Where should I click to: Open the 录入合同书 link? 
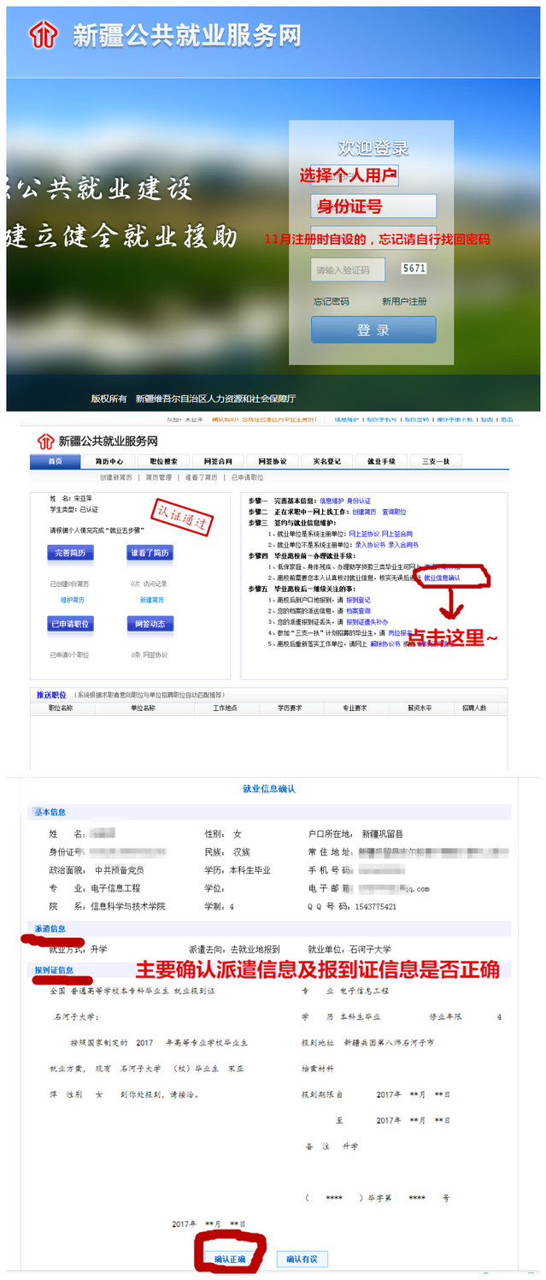pyautogui.click(x=405, y=544)
